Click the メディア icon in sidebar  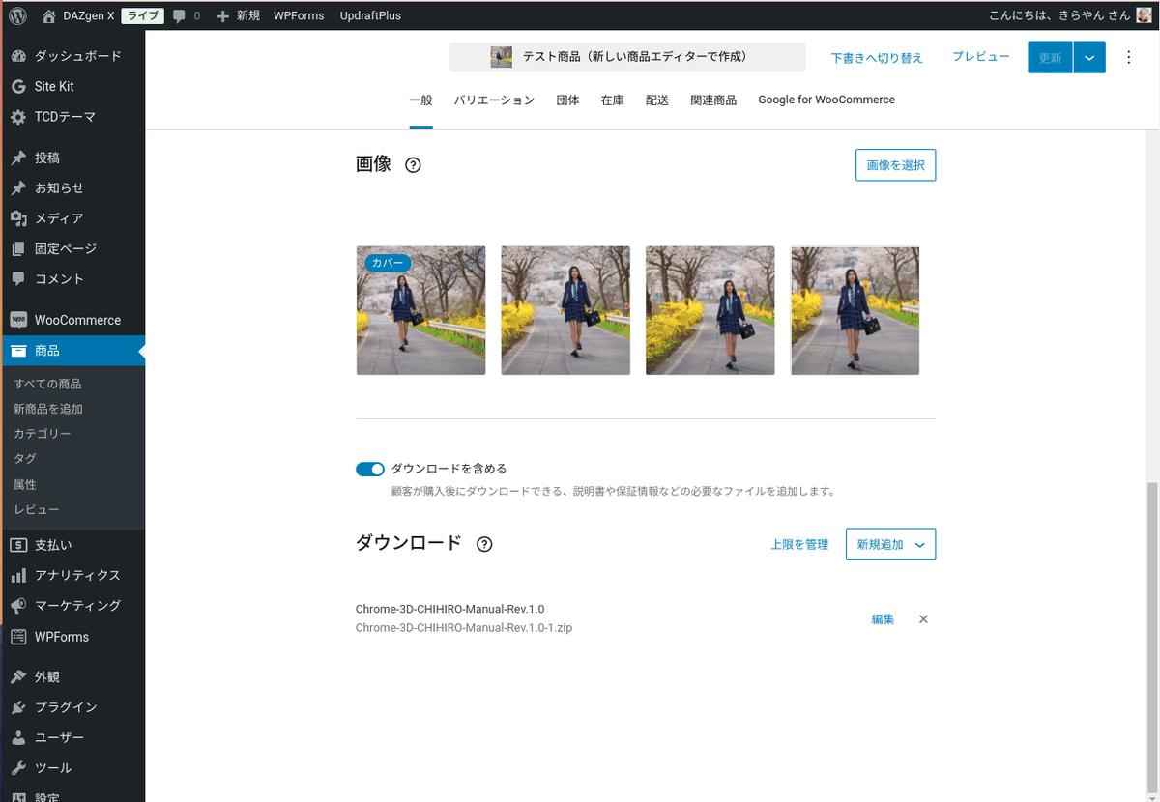point(18,218)
